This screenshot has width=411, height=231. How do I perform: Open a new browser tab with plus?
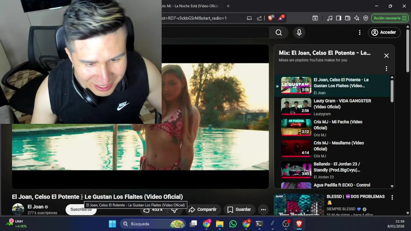(x=228, y=6)
